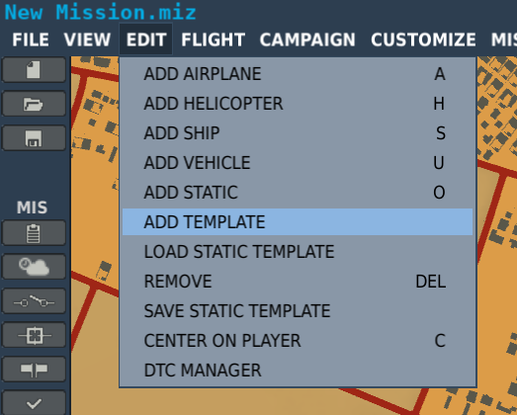Click the new mission file icon
Image resolution: width=517 pixels, height=415 pixels.
(34, 69)
